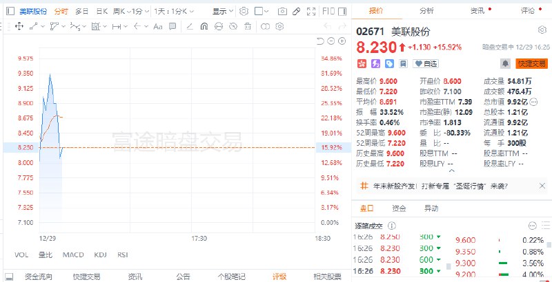Toggle the KDJ indicator

pos(100,255)
